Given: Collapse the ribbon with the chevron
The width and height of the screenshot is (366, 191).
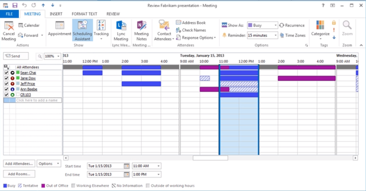Looking at the screenshot, I should pyautogui.click(x=361, y=45).
